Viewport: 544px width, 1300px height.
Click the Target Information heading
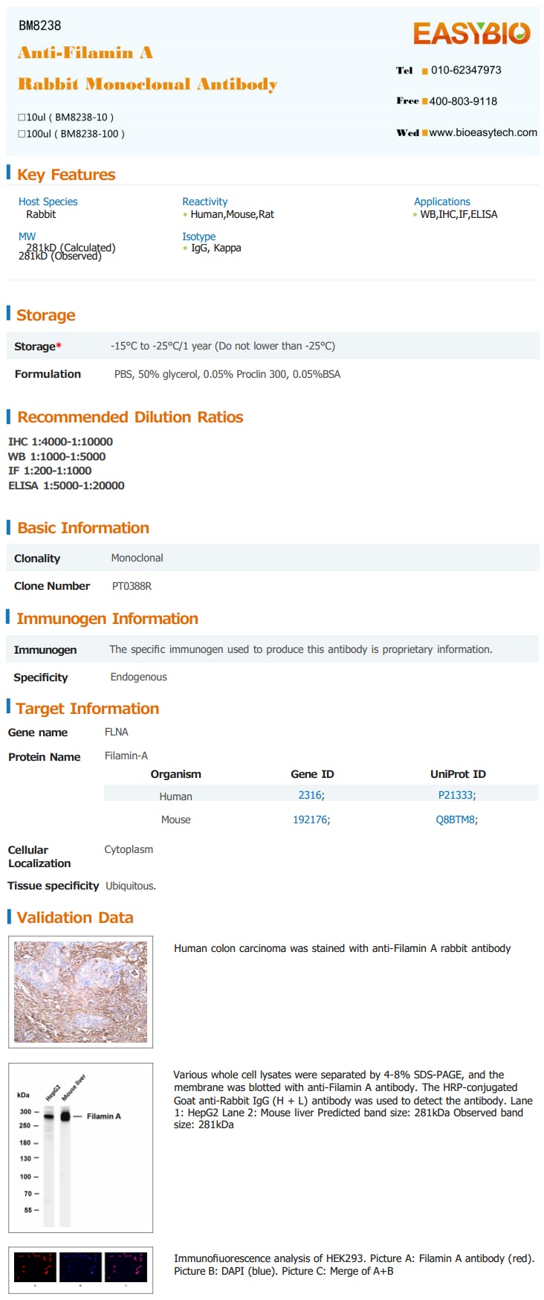pos(88,709)
